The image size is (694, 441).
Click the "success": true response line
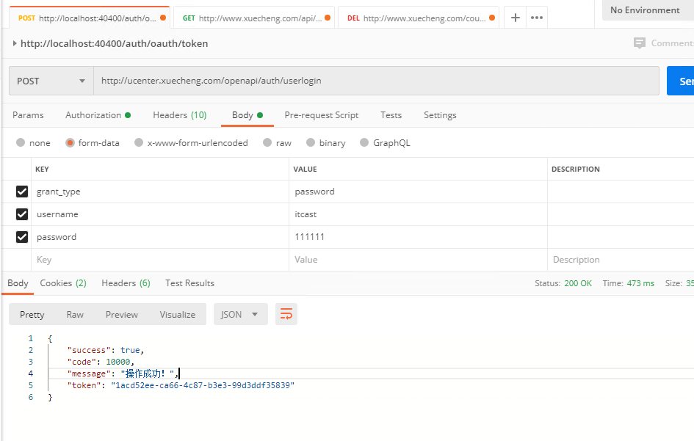[x=105, y=350]
